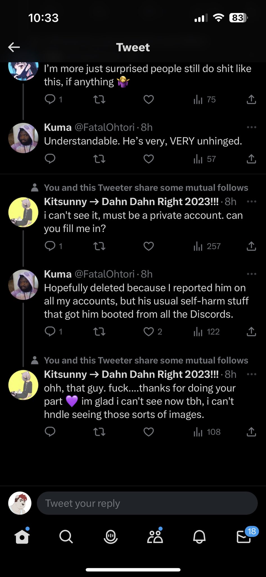266x577 pixels.
Task: Retweet Kuma's 'Hopefully deleted' reply
Action: click(x=99, y=332)
